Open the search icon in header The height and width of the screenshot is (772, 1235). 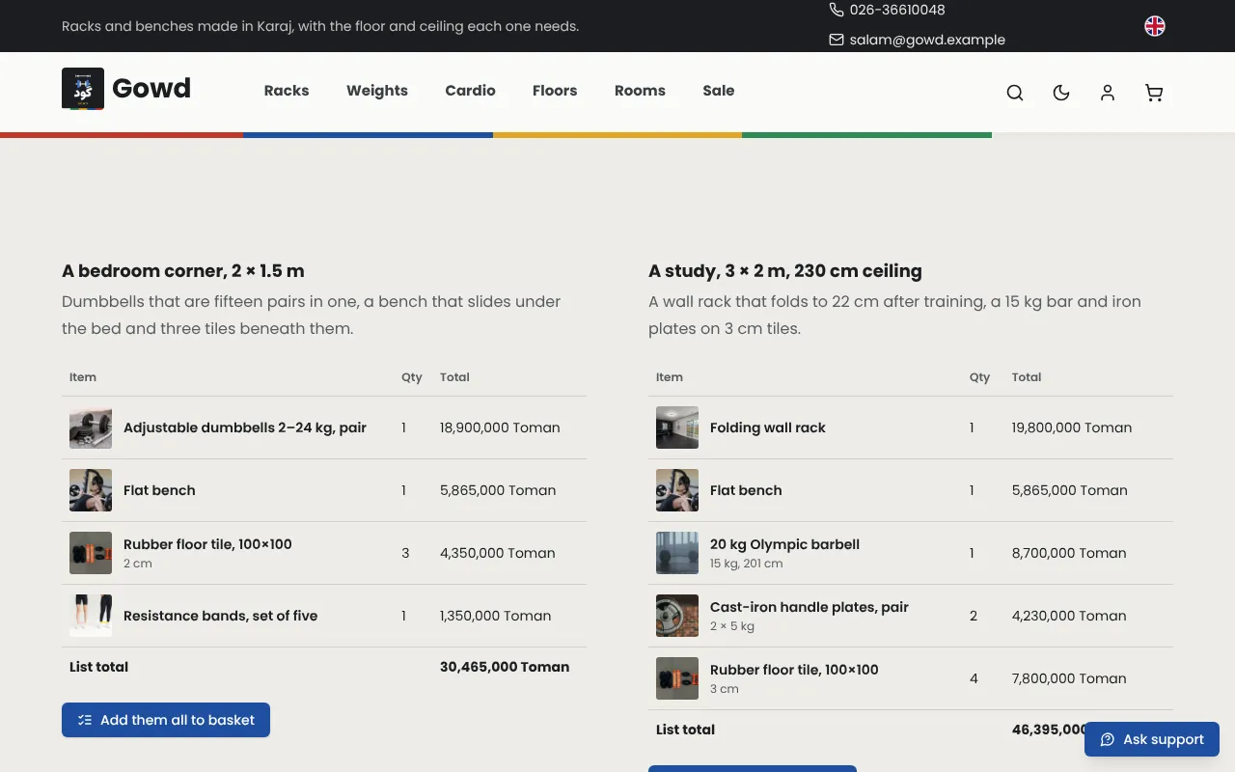tap(1015, 93)
